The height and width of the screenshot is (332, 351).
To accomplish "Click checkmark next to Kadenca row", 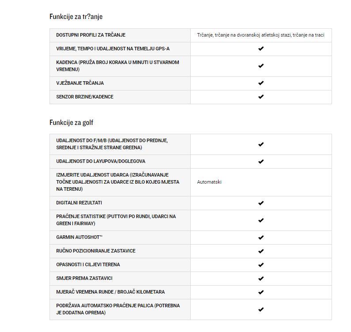I will coord(261,66).
